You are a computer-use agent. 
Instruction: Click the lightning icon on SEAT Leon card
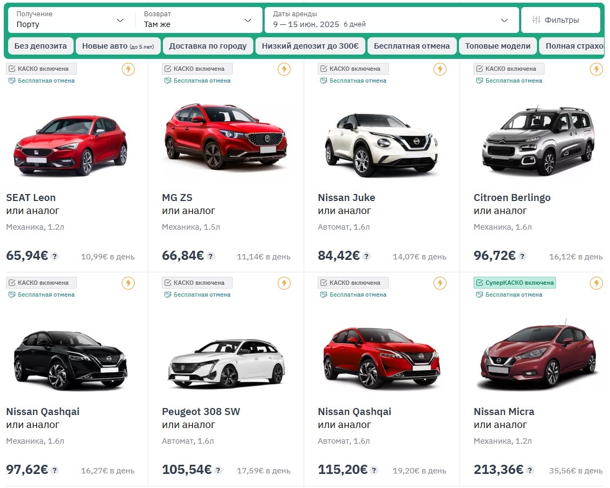[x=128, y=69]
